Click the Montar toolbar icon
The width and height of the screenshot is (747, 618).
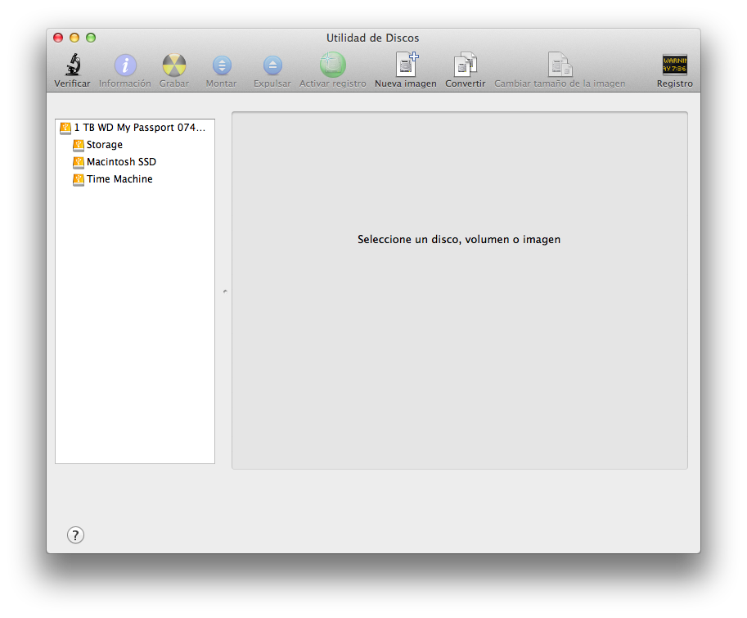pos(222,65)
